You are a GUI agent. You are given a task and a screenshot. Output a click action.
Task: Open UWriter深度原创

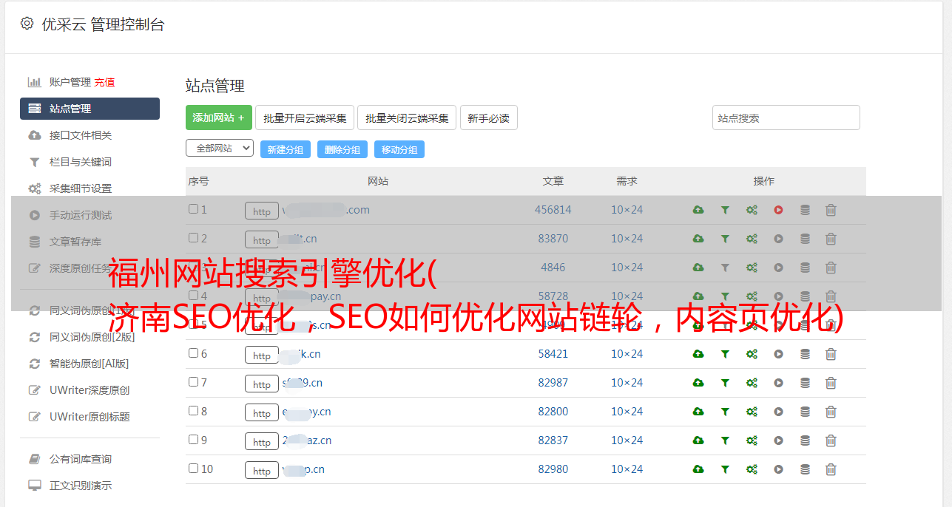(x=90, y=390)
